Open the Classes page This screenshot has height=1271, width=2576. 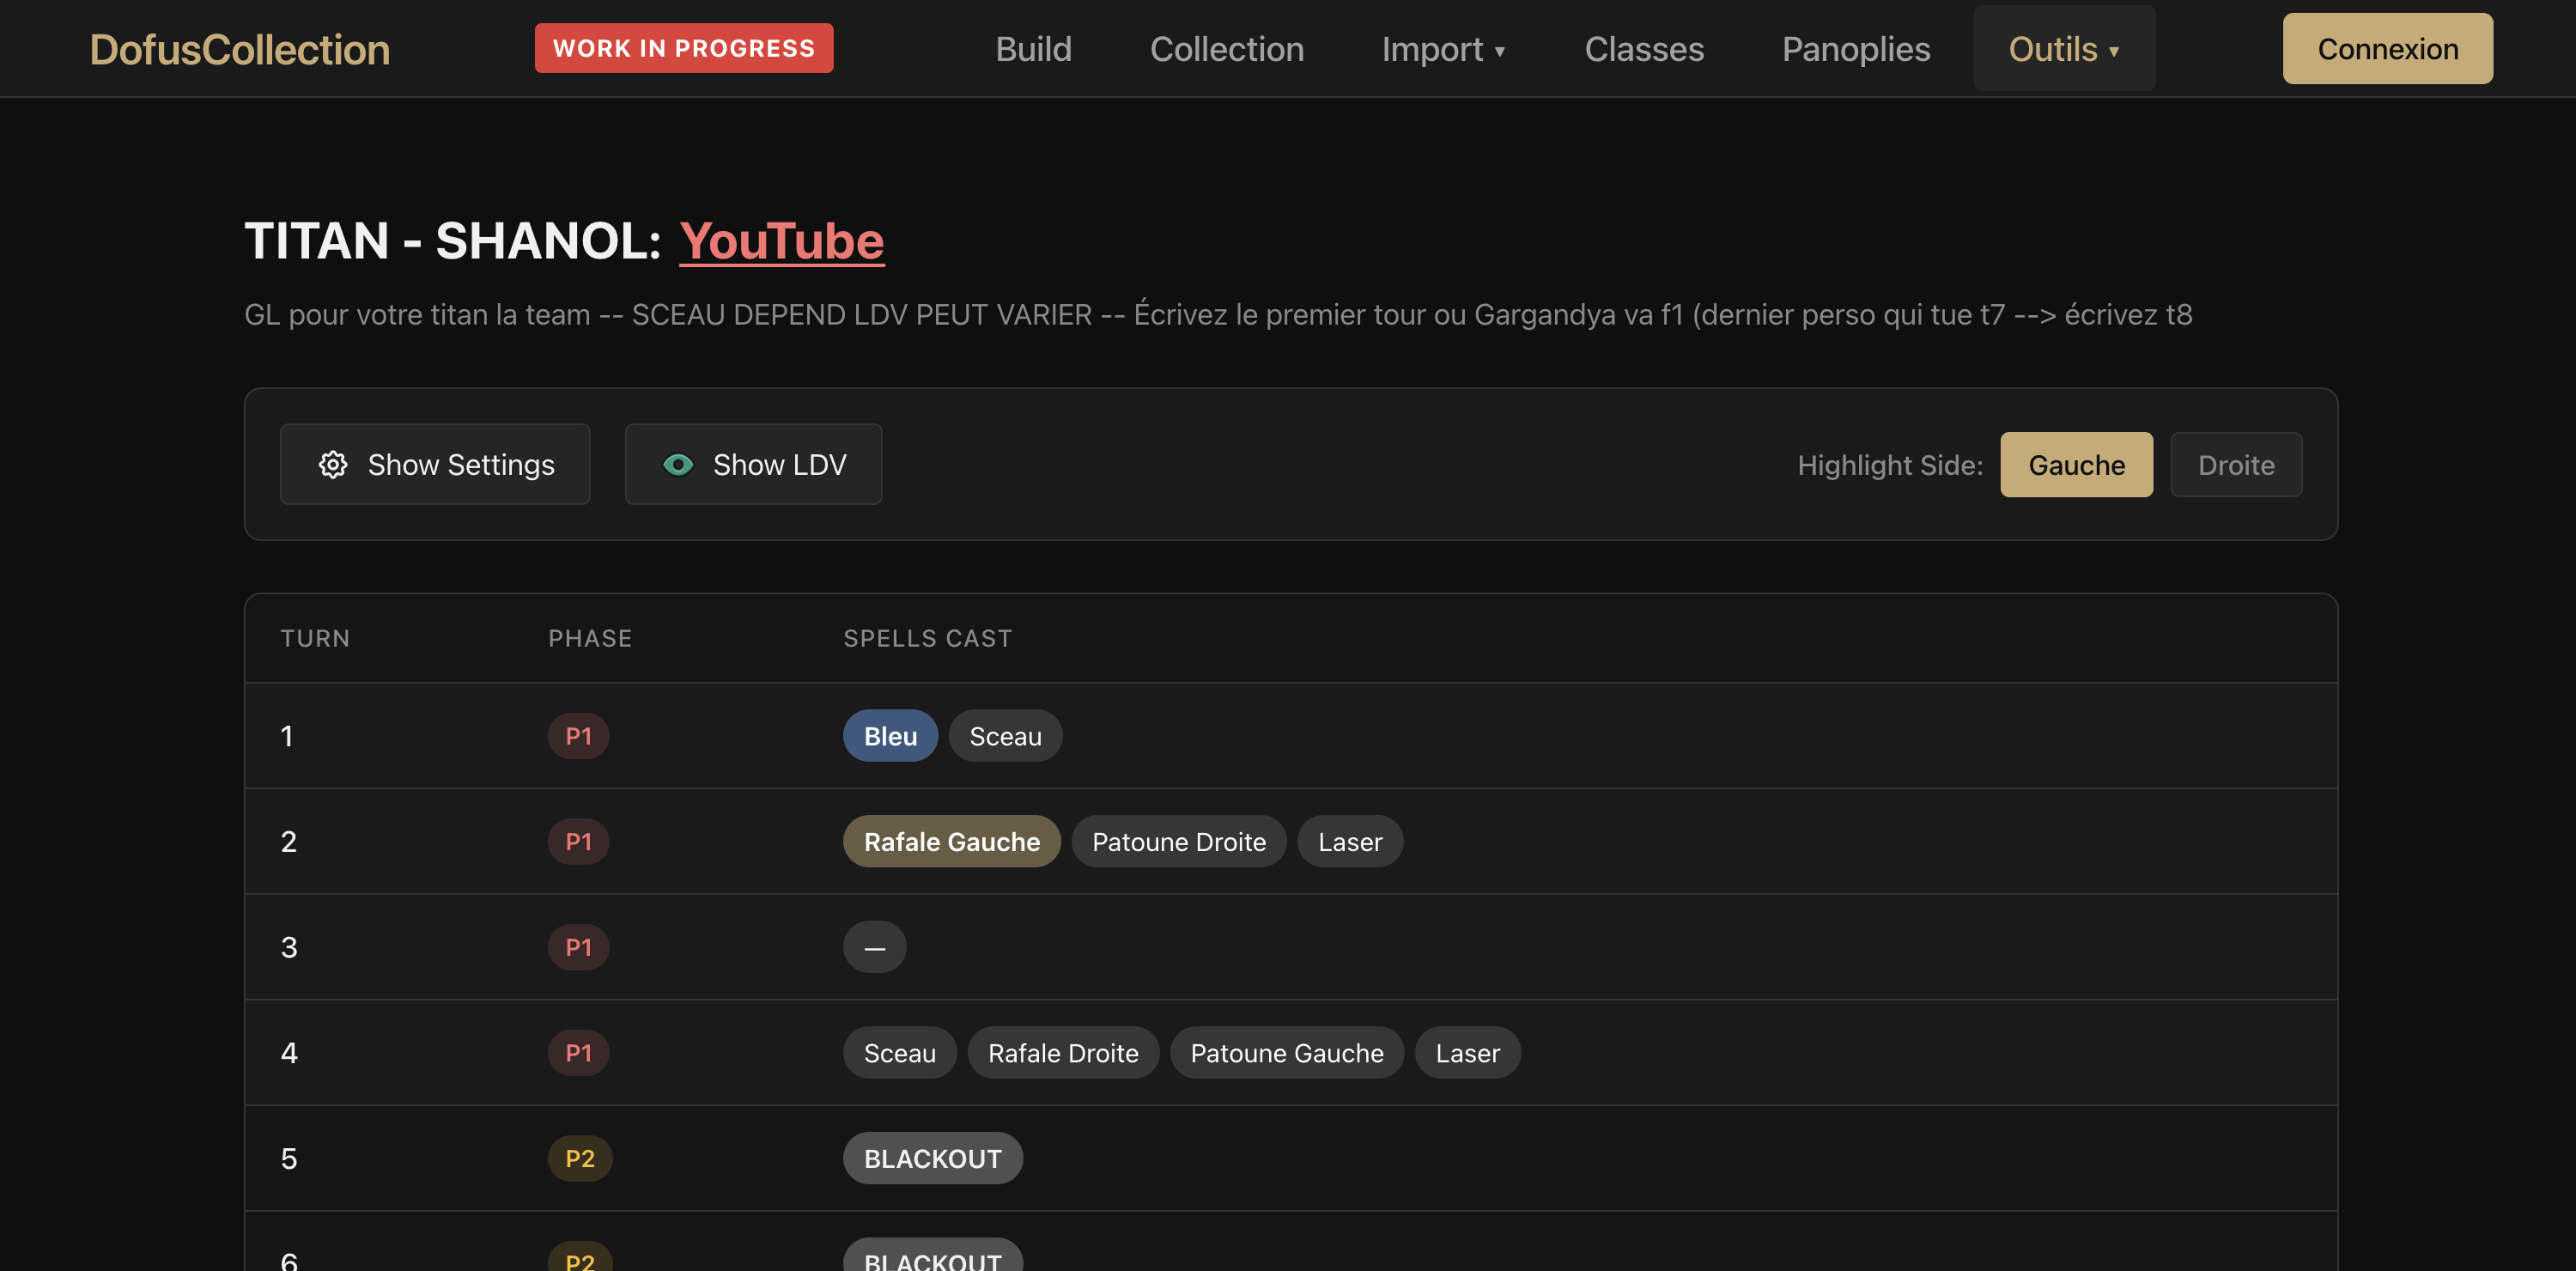(1644, 49)
